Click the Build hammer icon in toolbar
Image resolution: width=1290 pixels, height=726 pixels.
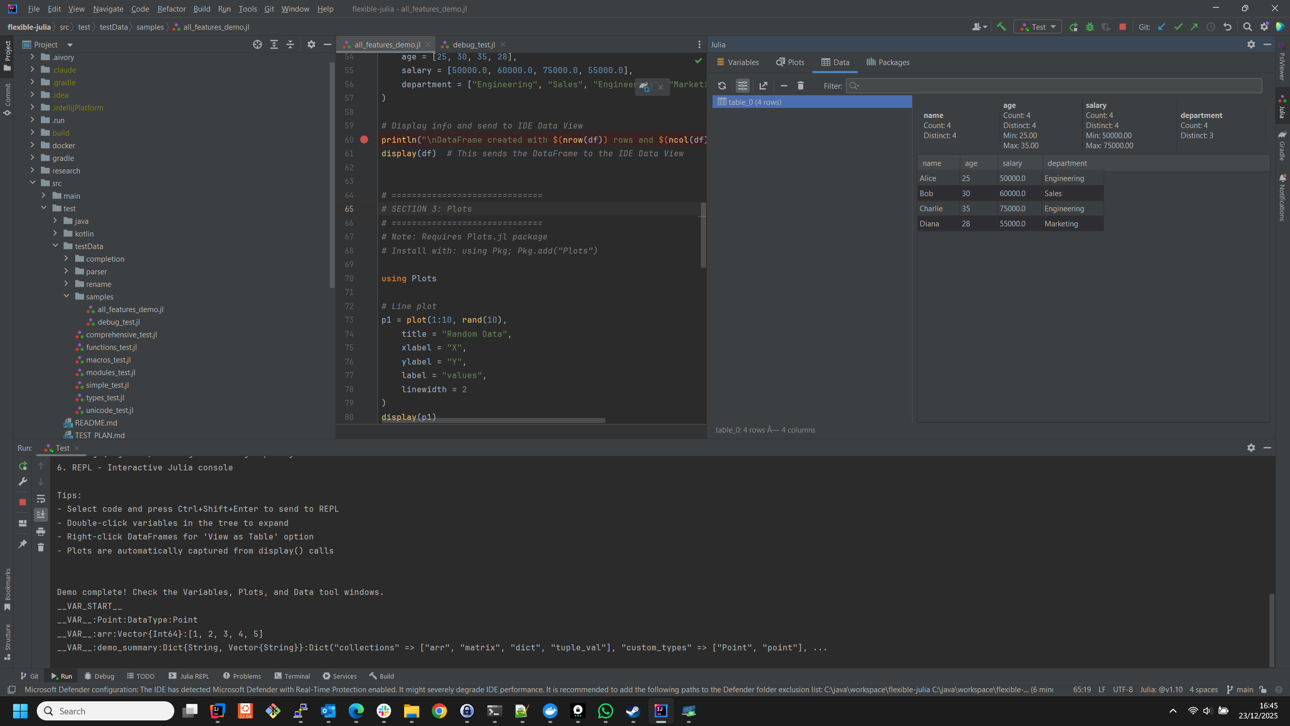[1001, 27]
